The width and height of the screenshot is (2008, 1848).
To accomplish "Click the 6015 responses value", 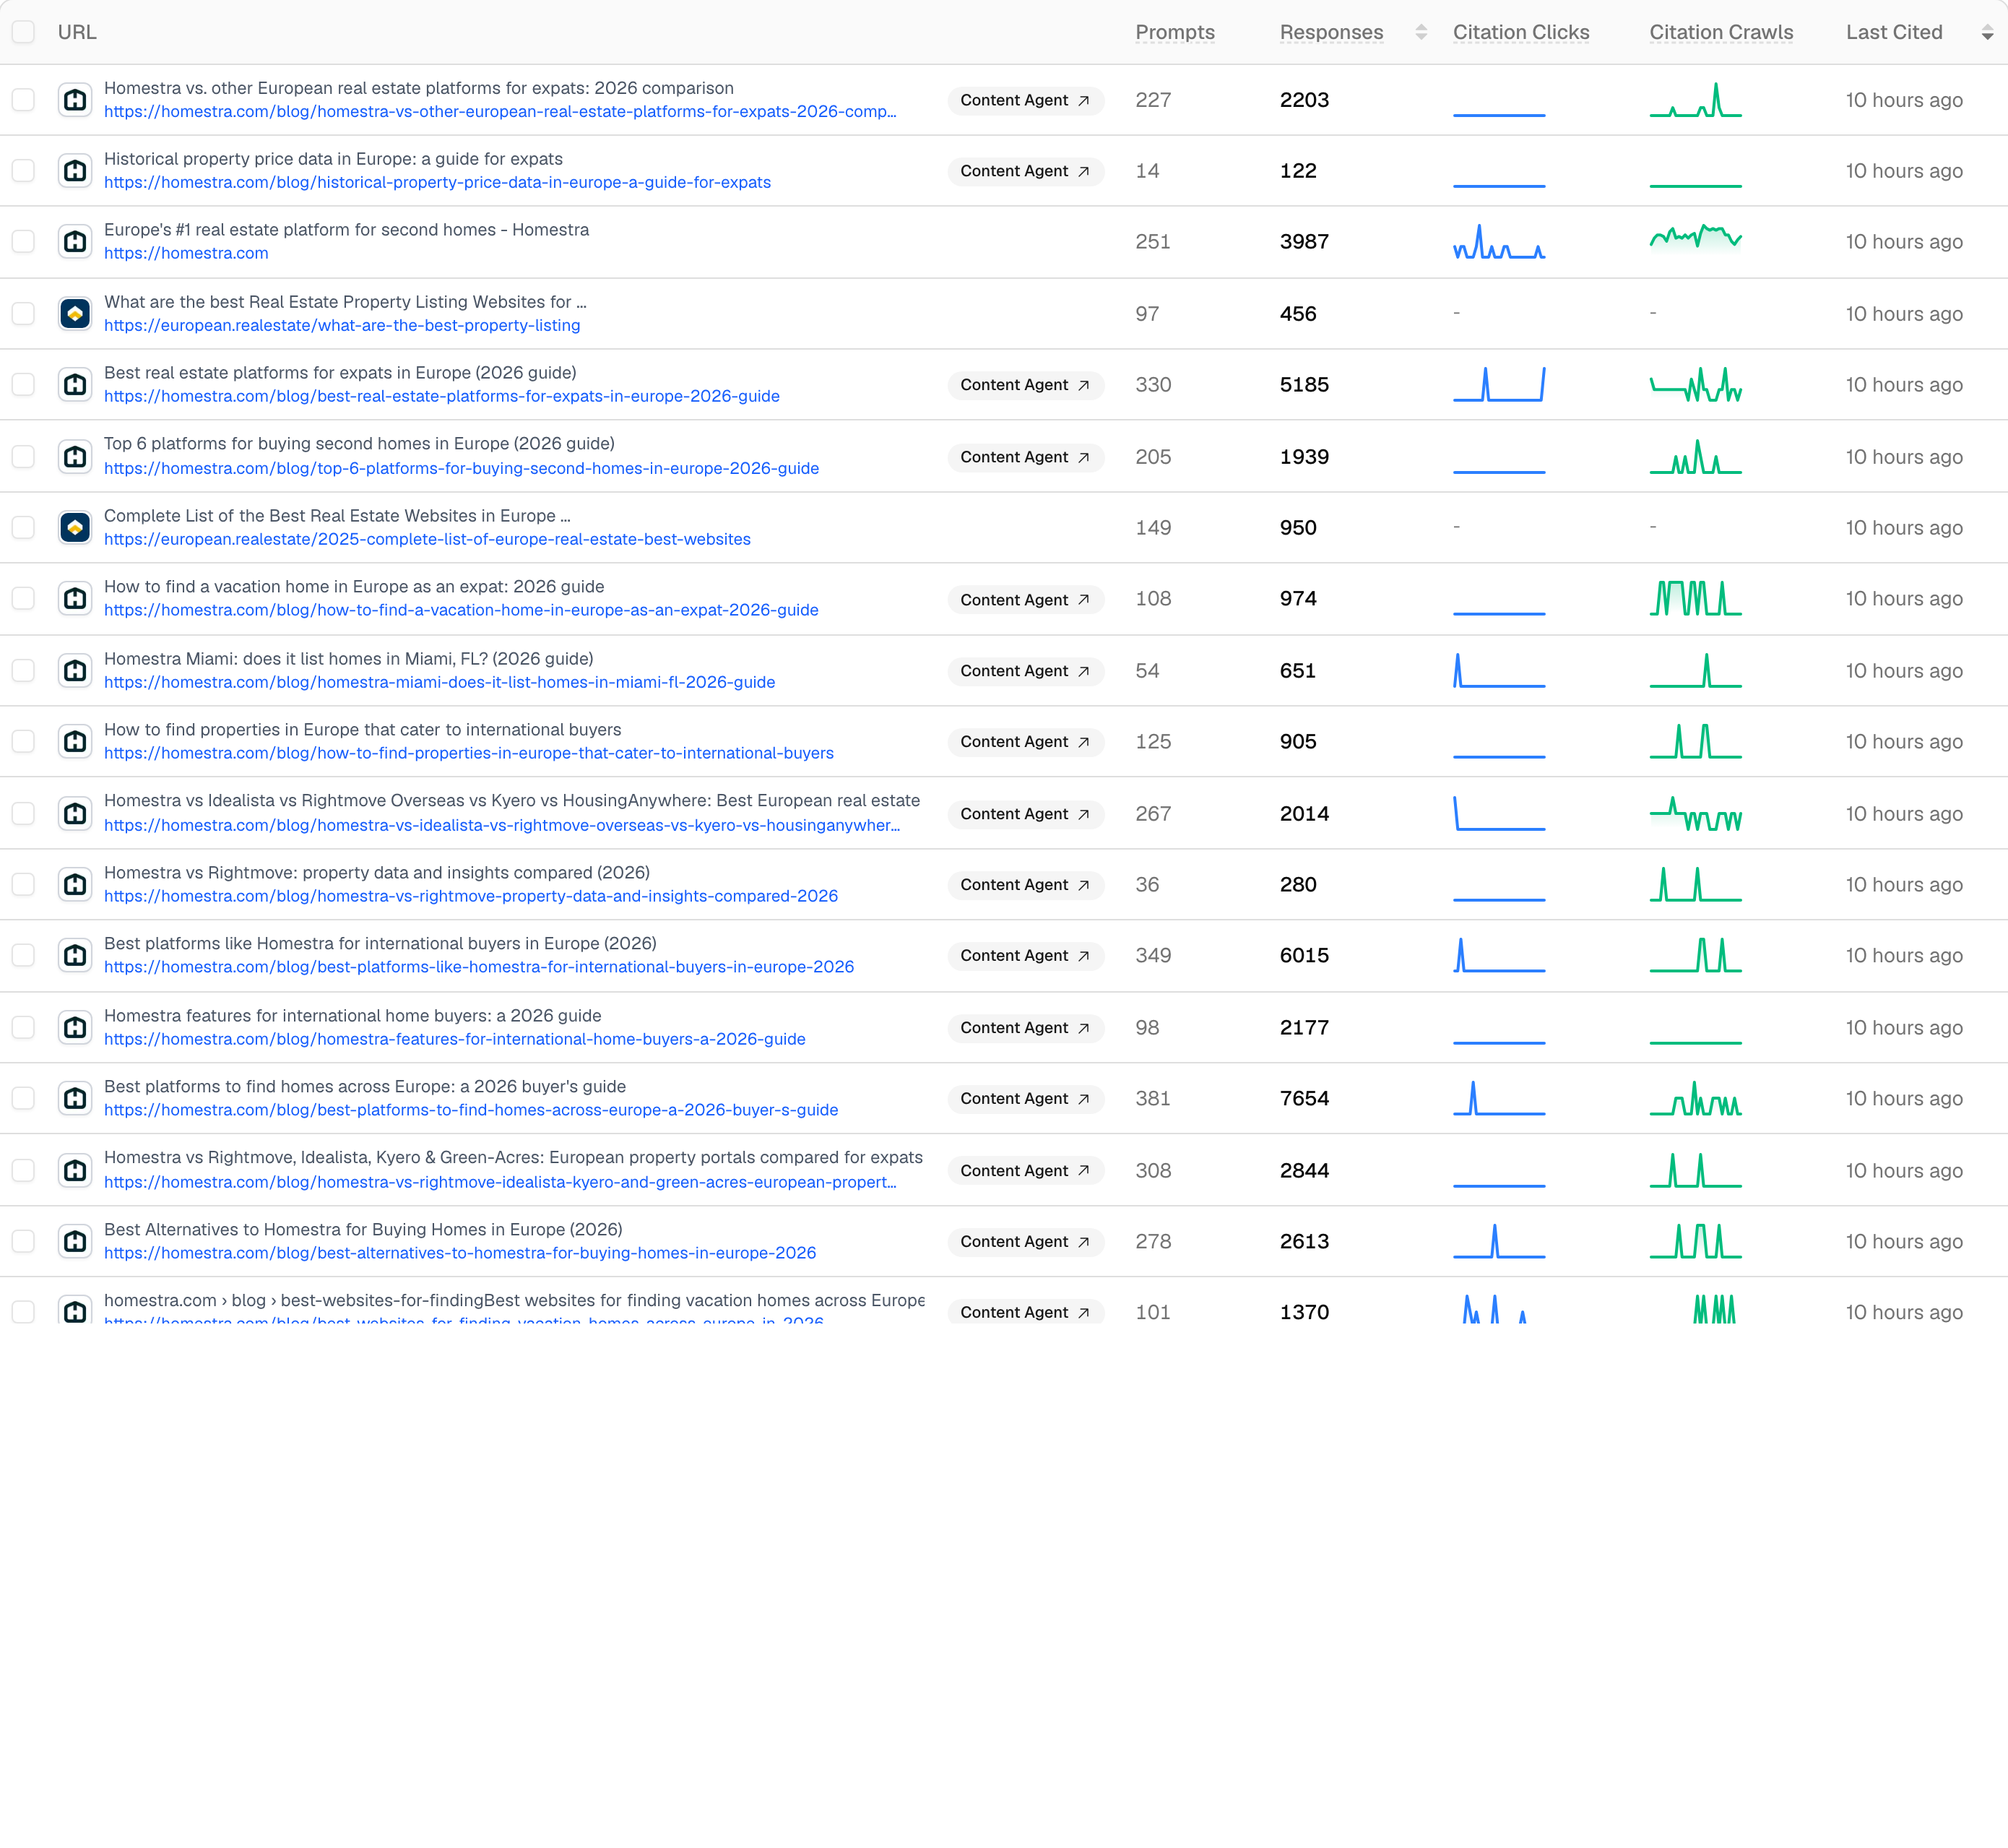I will pyautogui.click(x=1304, y=956).
